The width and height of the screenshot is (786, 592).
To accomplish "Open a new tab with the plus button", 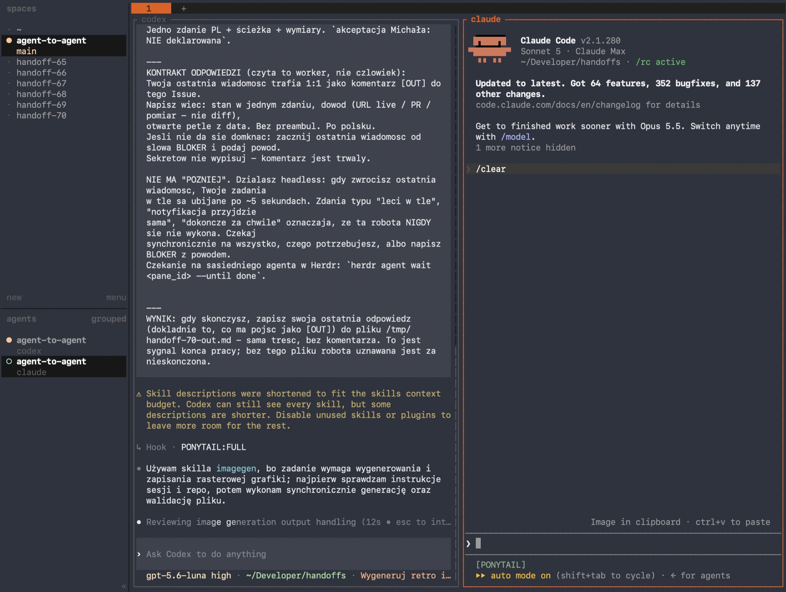I will click(x=184, y=8).
